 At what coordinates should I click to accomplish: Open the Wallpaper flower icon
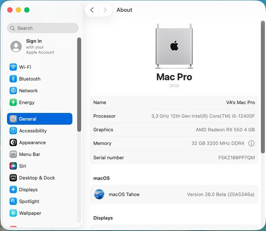13,213
